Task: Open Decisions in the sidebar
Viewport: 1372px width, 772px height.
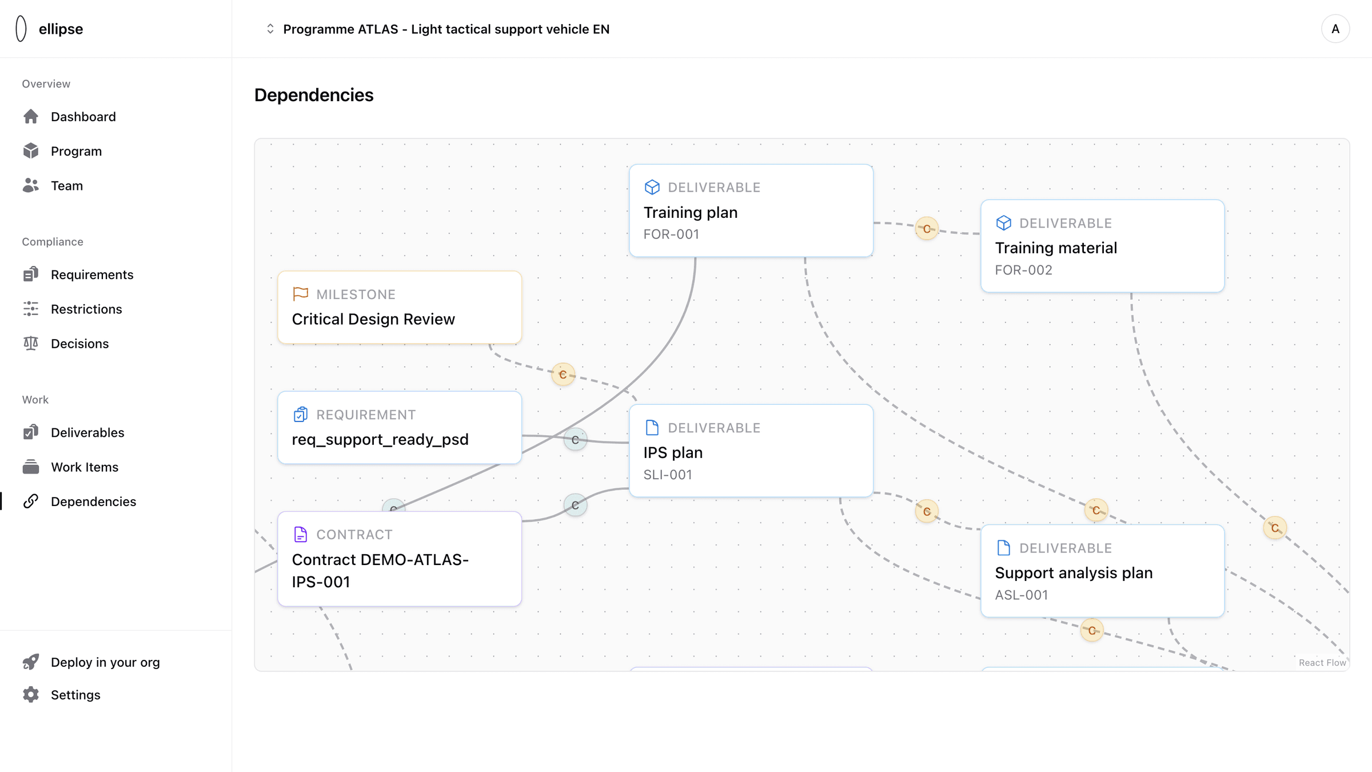Action: tap(79, 344)
